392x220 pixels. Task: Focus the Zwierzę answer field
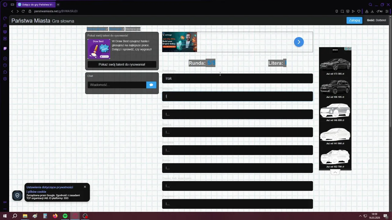237,204
